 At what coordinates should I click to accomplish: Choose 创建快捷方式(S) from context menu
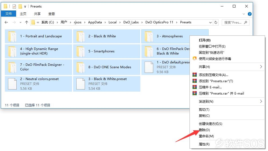coord(227,124)
